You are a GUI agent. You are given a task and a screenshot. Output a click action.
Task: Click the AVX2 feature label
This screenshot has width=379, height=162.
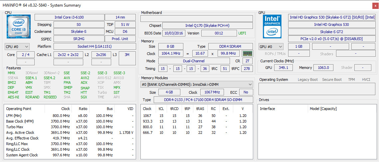click(85, 78)
